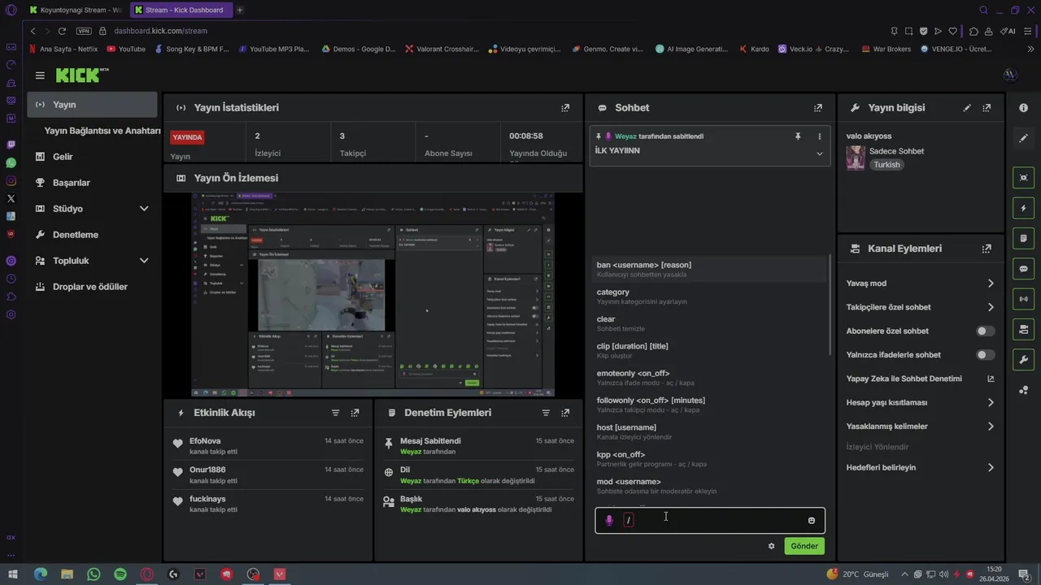This screenshot has height=585, width=1041.
Task: Click the info icon in the right sidebar
Action: [1023, 108]
